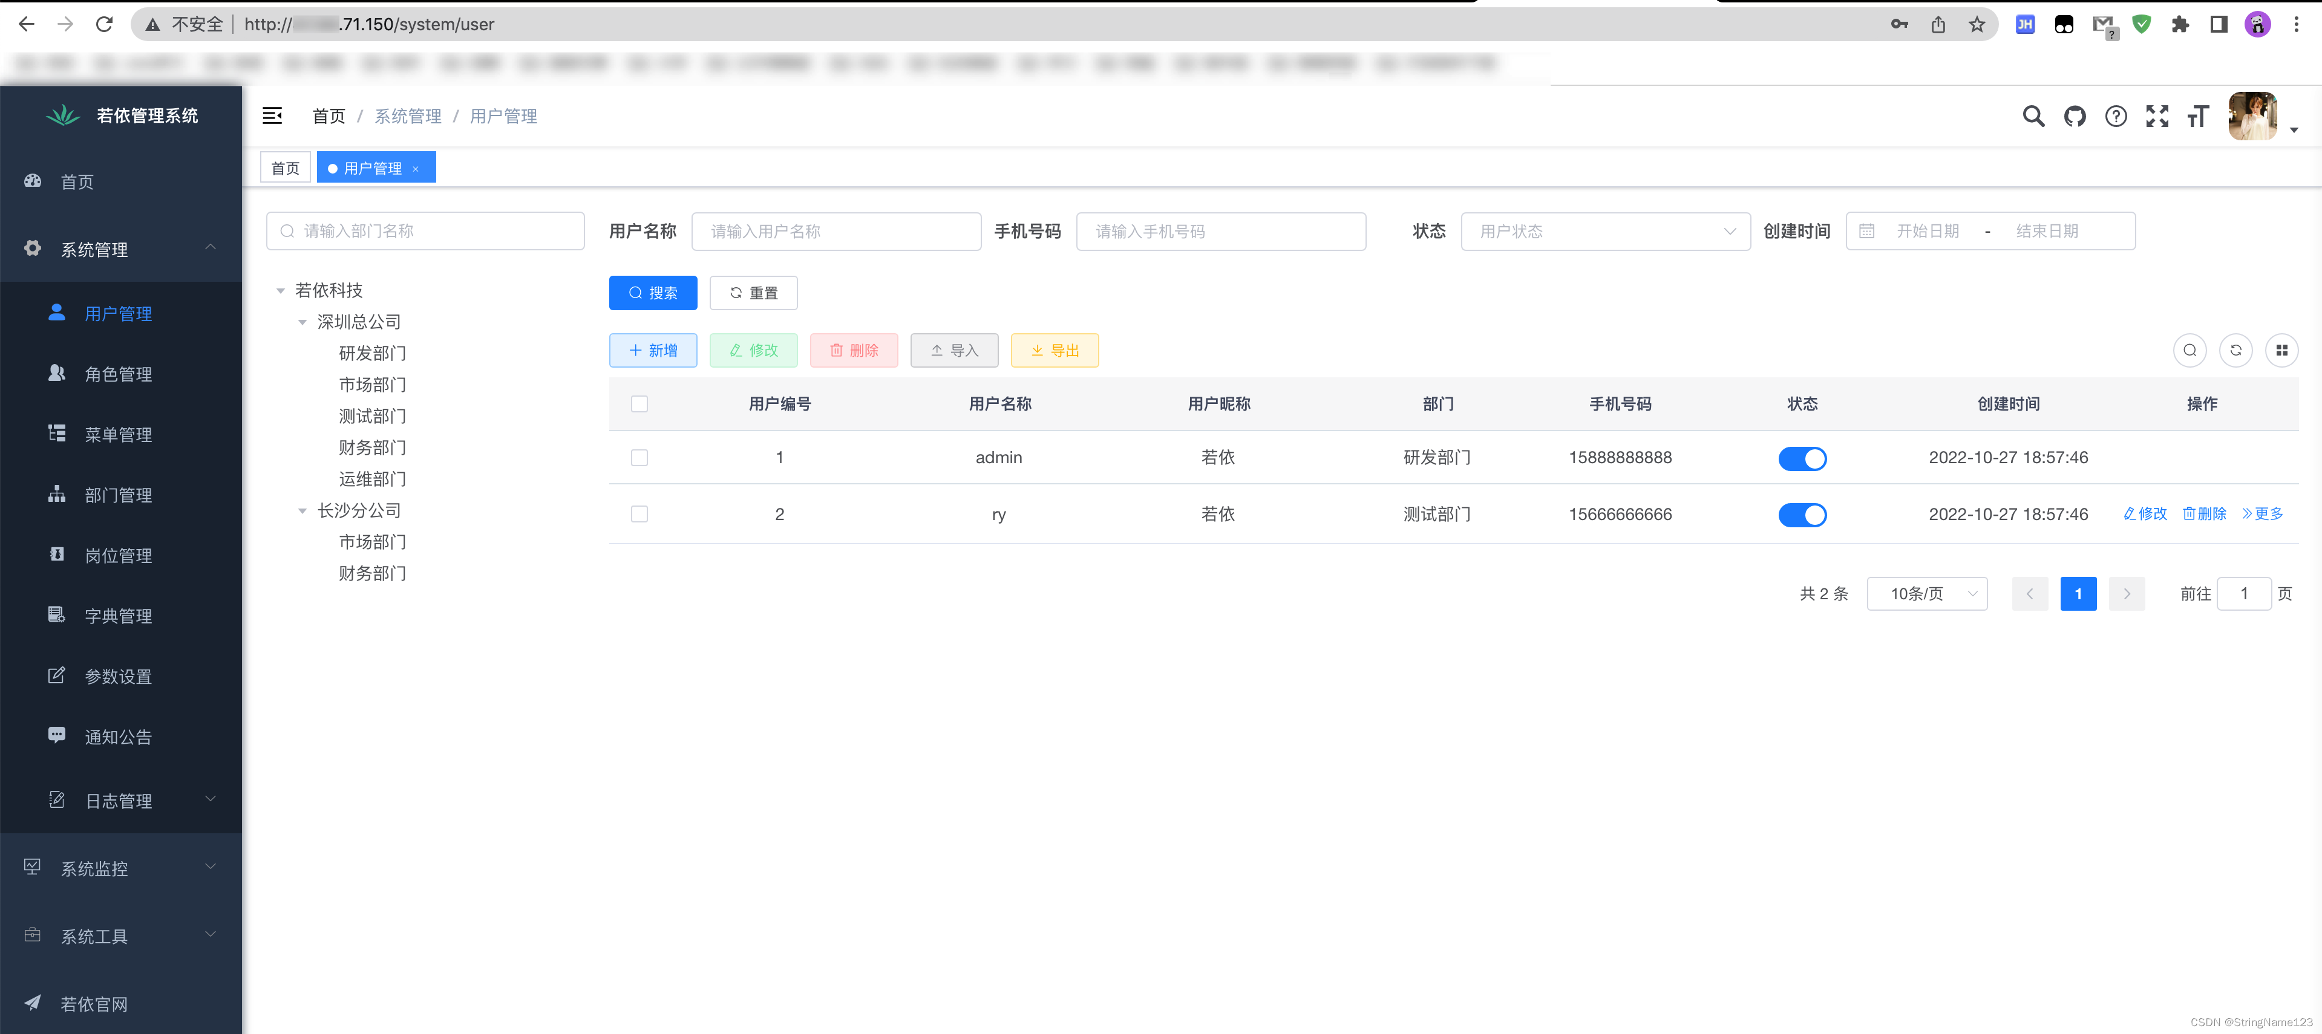Screen dimensions: 2322x1034
Task: Open the header search magnifier icon
Action: pos(2033,116)
